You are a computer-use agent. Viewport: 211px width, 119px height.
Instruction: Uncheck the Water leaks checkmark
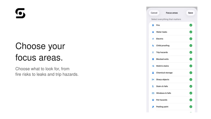pyautogui.click(x=191, y=32)
